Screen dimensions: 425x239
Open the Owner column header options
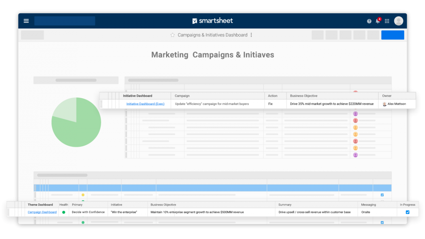pos(387,96)
